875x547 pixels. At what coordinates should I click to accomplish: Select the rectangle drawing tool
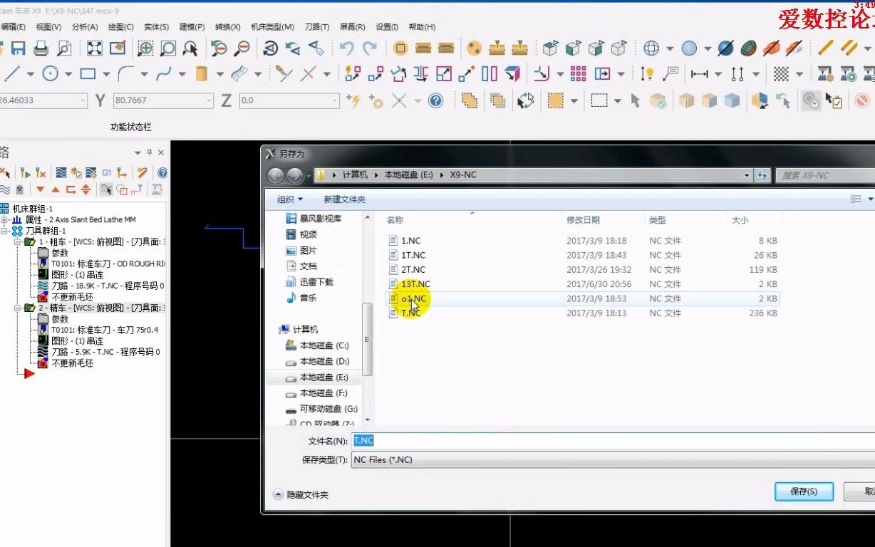(88, 73)
